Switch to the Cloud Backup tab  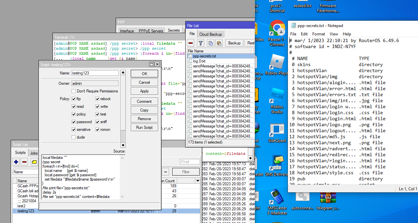210,34
